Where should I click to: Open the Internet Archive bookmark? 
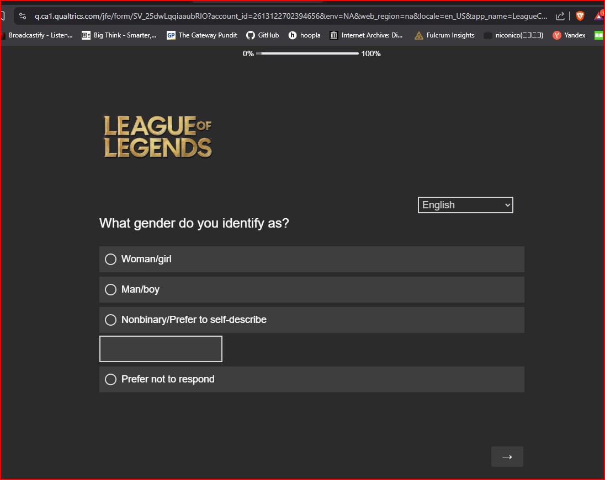tap(367, 35)
